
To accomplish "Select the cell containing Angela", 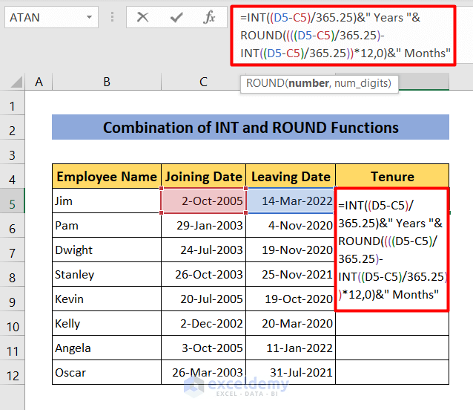I will [x=107, y=348].
